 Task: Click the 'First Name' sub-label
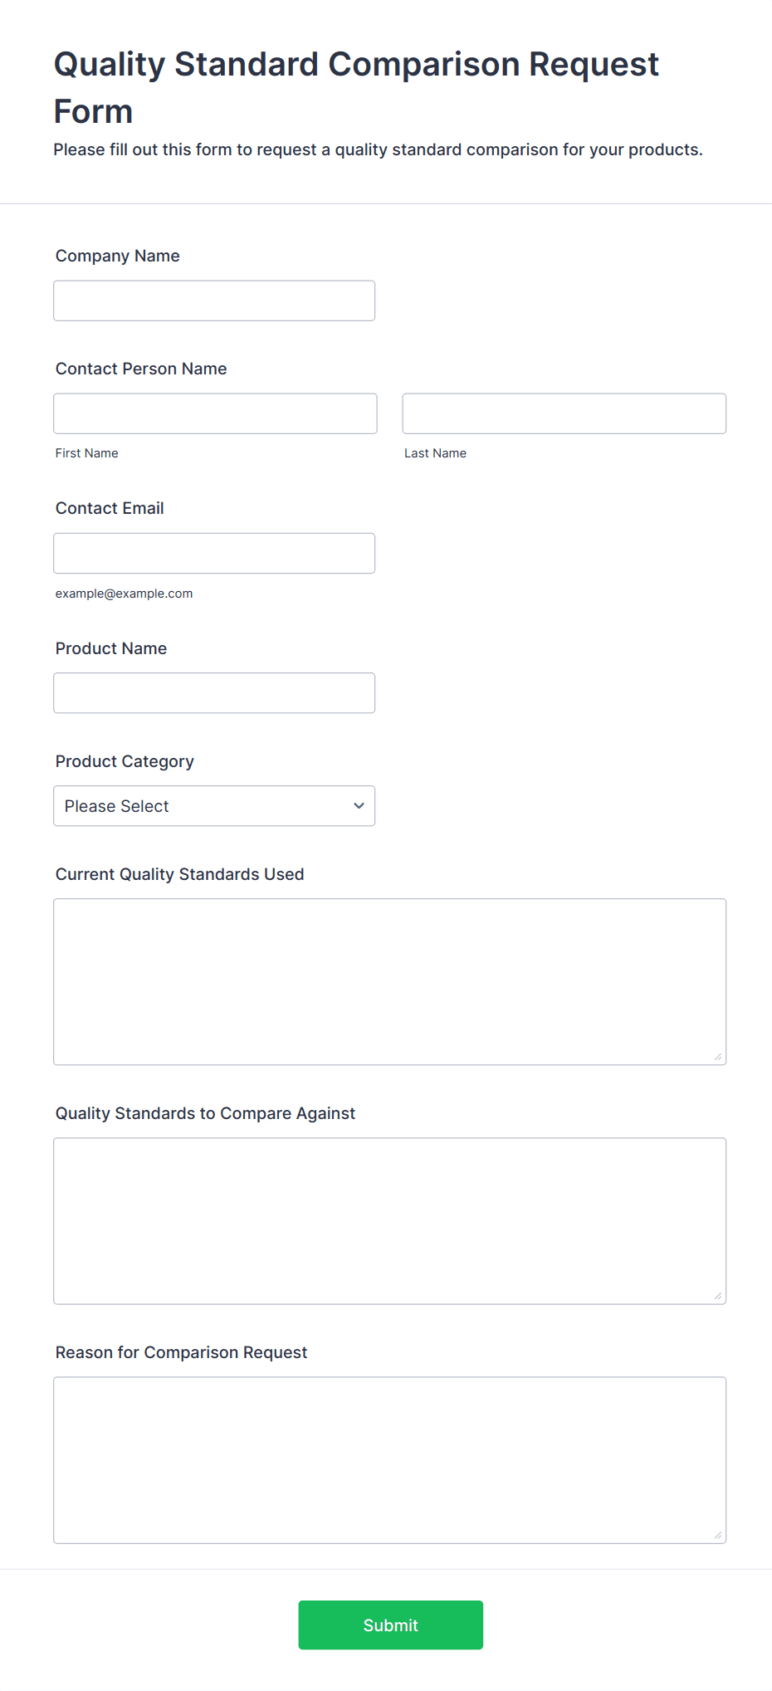click(87, 453)
